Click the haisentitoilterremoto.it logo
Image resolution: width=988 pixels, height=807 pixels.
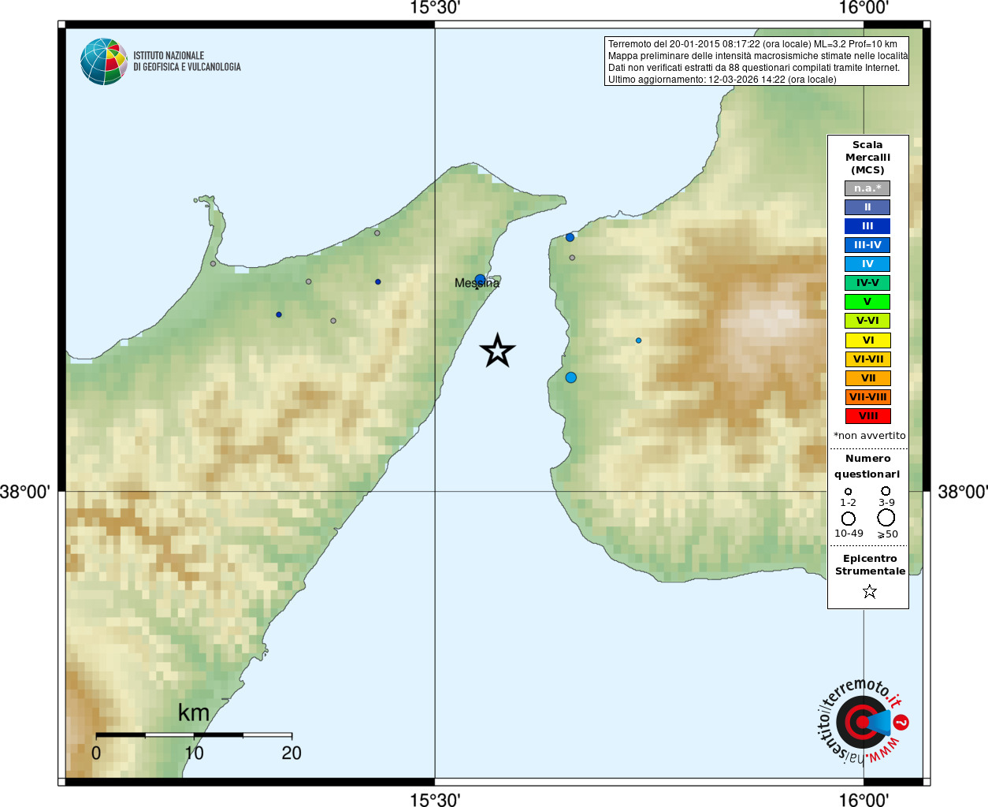pos(862,721)
